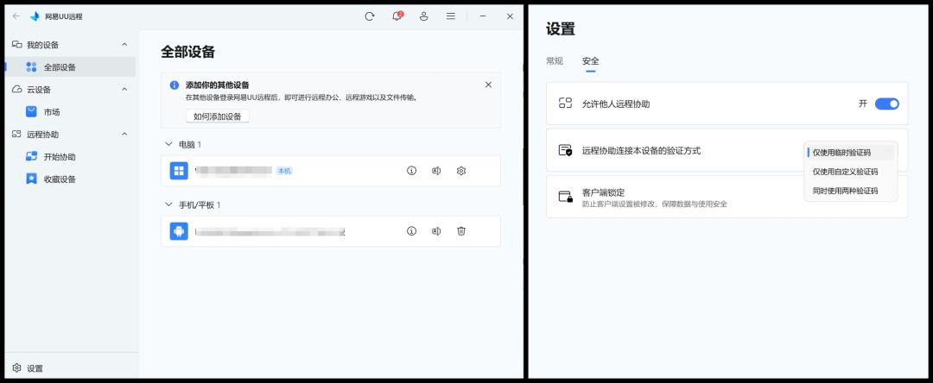Click the 云设备 cloud icon

point(17,89)
